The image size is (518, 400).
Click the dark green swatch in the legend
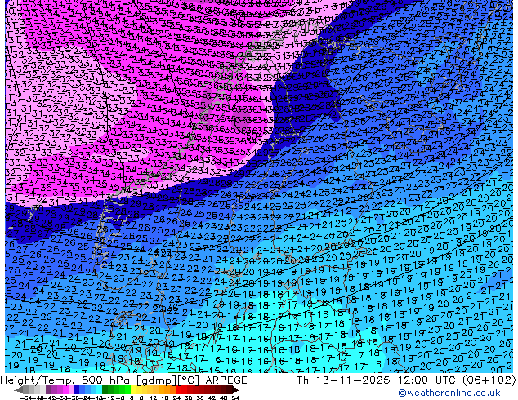(x=105, y=389)
